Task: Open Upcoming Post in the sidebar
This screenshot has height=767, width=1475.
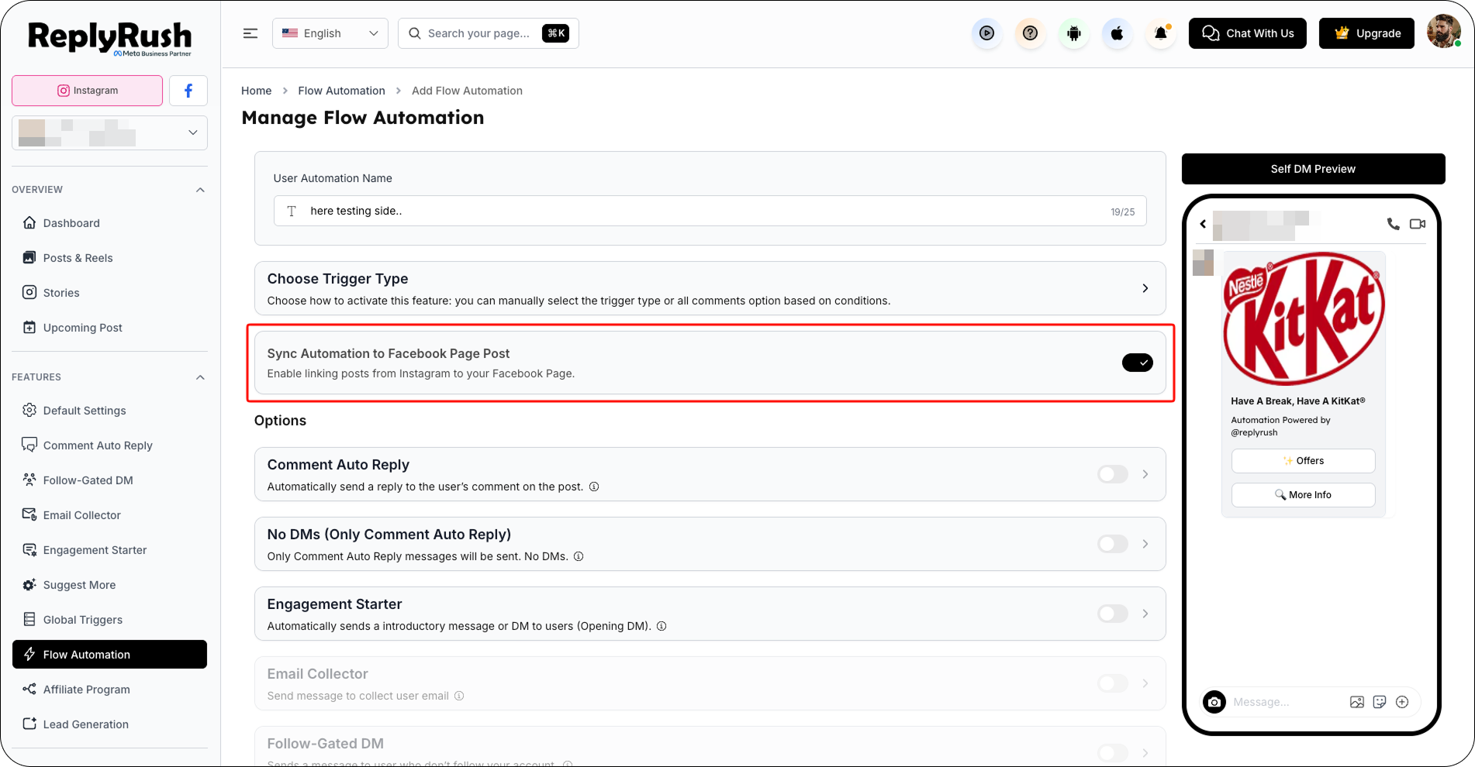Action: (x=110, y=328)
